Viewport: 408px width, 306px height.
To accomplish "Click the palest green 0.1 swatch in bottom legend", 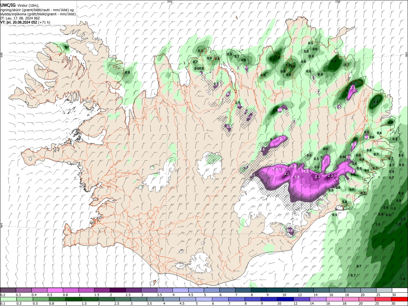I will [8, 299].
